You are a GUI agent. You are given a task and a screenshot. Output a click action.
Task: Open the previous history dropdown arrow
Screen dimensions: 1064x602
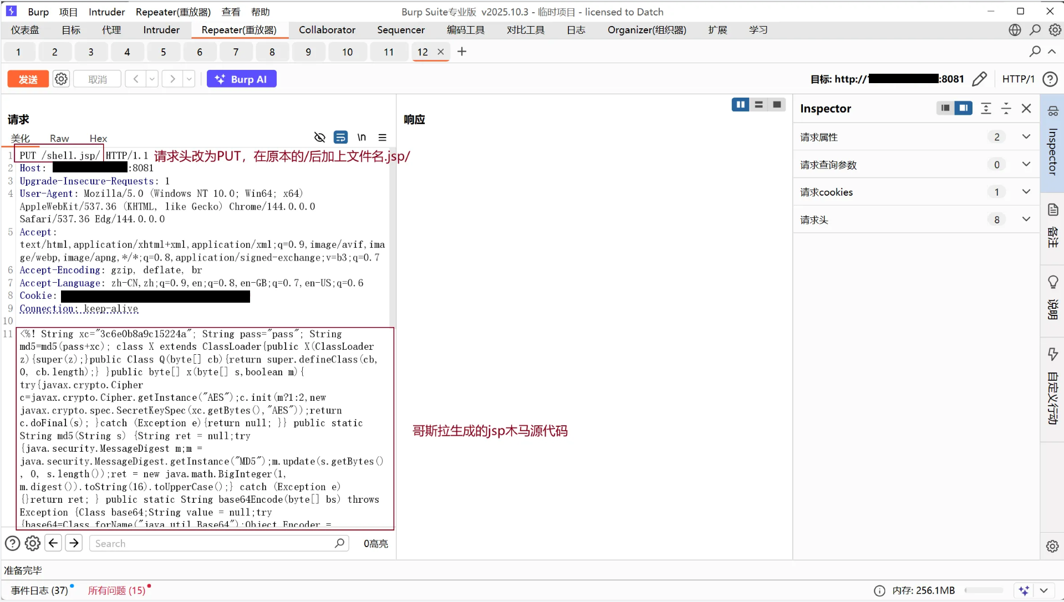(x=152, y=79)
